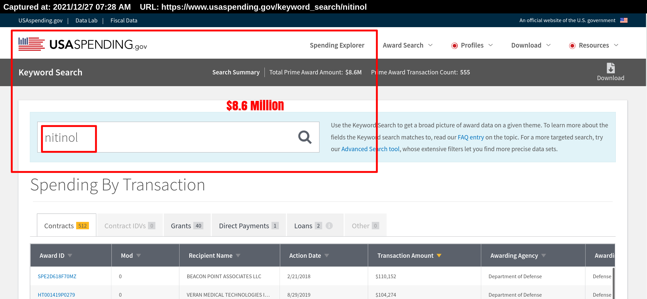Click the USAspending.gov logo
The image size is (647, 299).
[x=83, y=44]
